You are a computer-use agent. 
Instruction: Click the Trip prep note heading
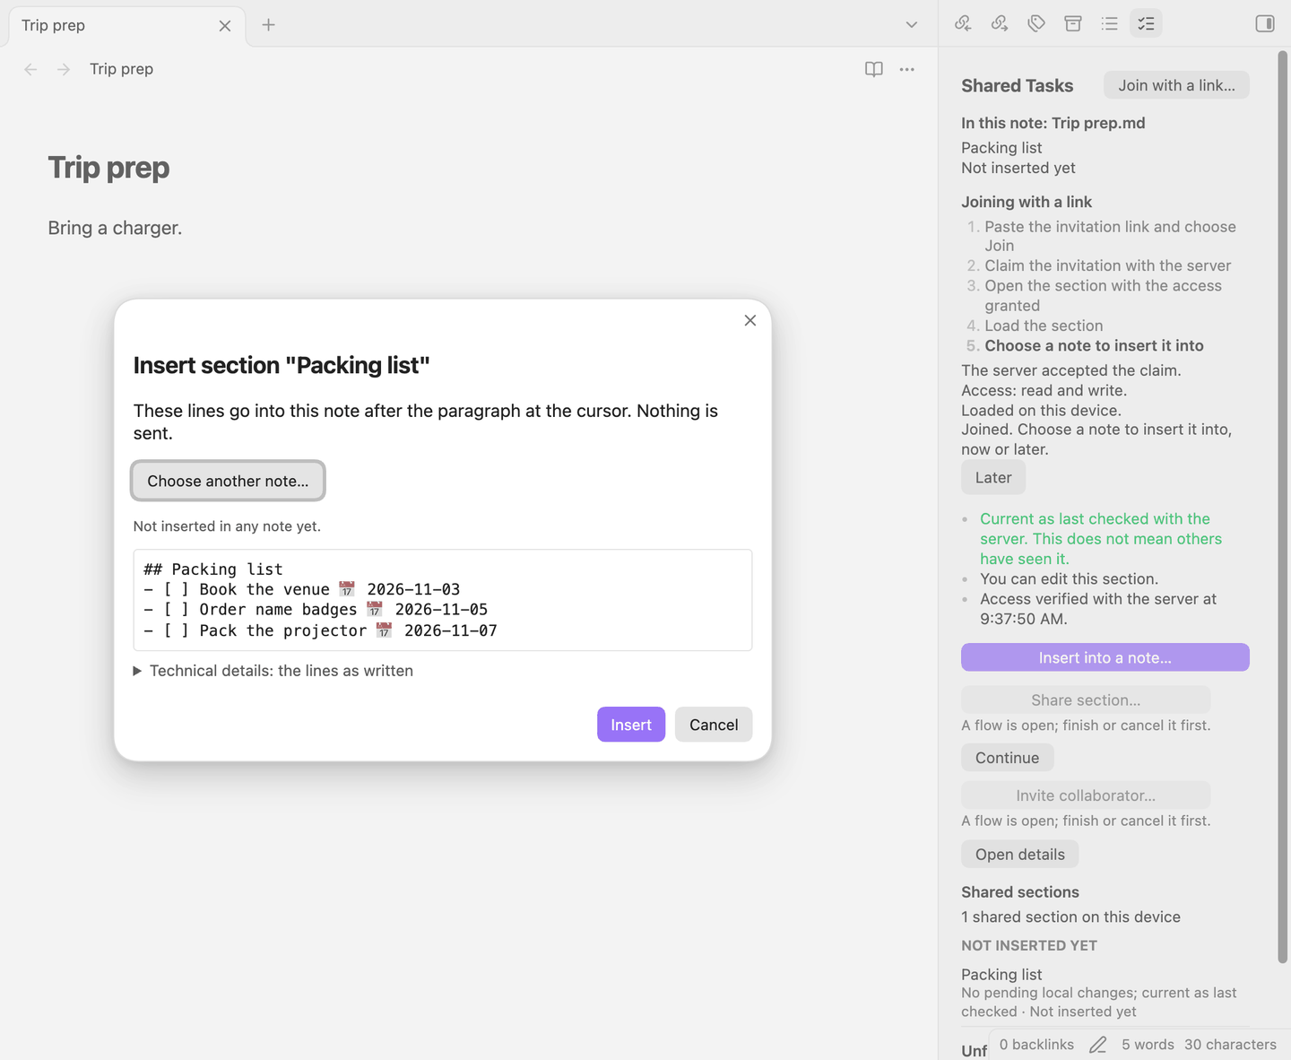point(108,168)
